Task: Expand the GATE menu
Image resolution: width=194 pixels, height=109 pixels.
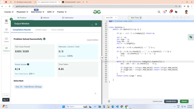Action: pyautogui.click(x=50, y=12)
